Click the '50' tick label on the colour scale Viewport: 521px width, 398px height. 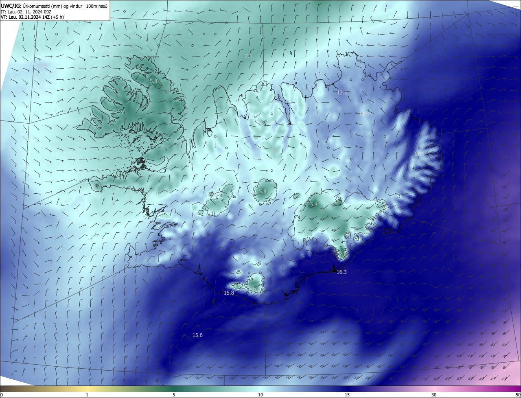pyautogui.click(x=518, y=395)
